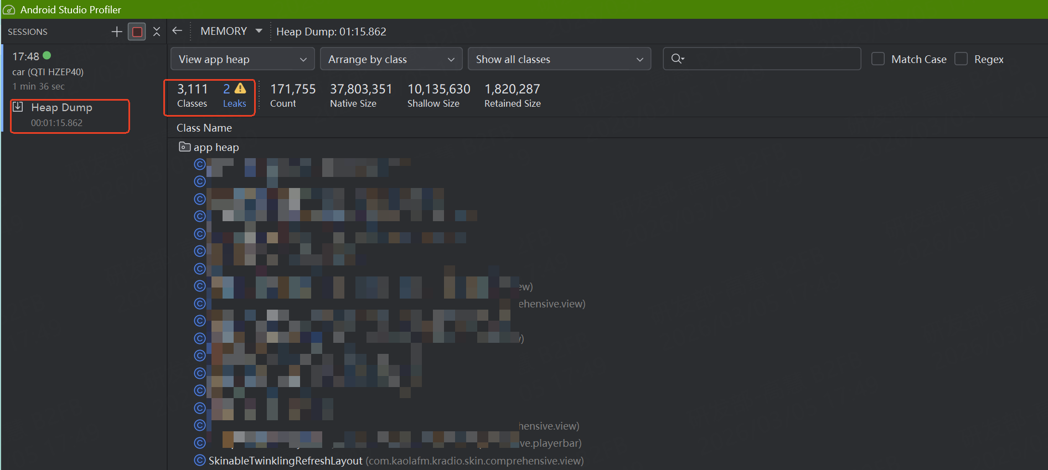Click the first class icon under app heap
The width and height of the screenshot is (1048, 470).
click(200, 164)
